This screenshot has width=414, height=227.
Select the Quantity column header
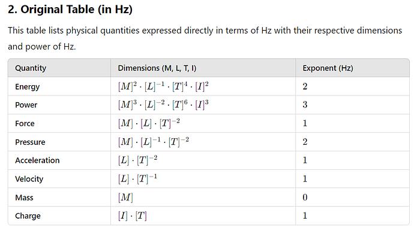[31, 68]
